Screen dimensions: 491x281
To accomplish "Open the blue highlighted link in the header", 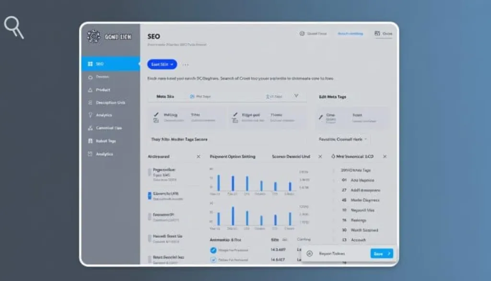I will [x=350, y=34].
